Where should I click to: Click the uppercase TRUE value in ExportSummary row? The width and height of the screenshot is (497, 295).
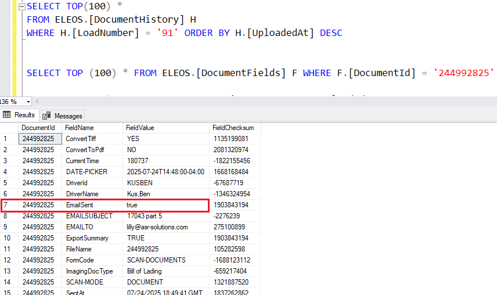click(x=166, y=238)
